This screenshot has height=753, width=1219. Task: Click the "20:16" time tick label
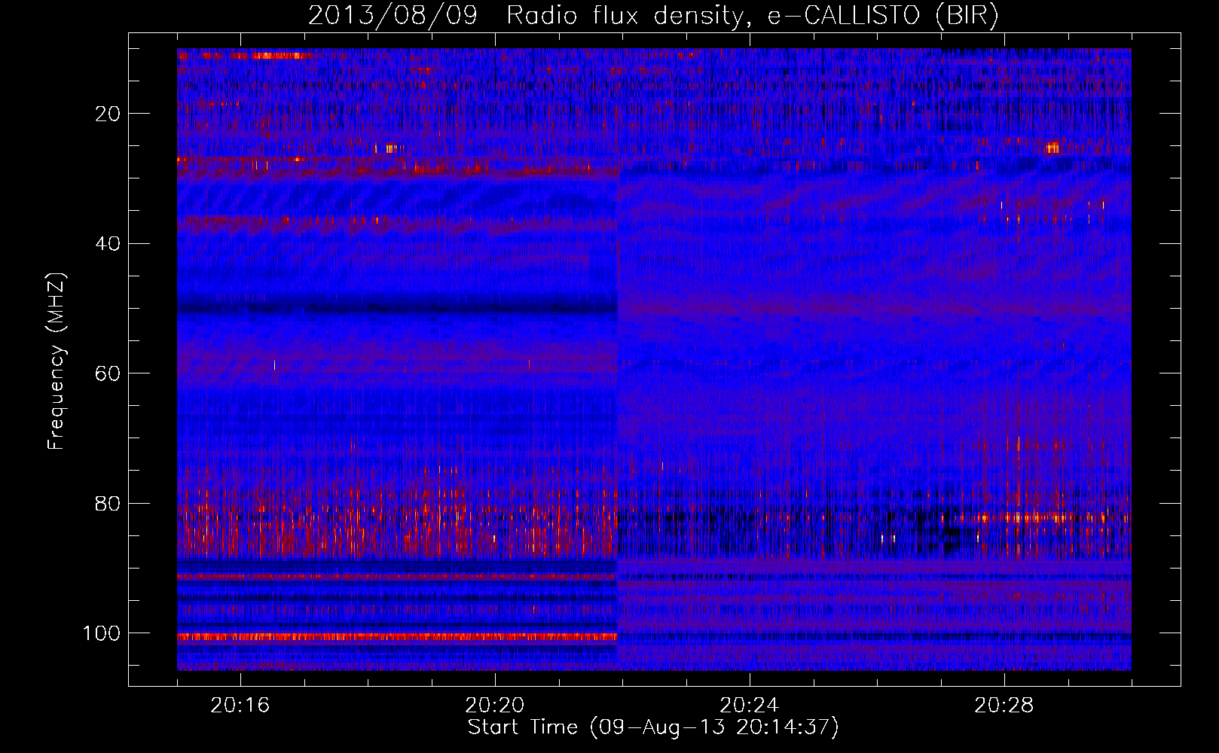[x=240, y=706]
